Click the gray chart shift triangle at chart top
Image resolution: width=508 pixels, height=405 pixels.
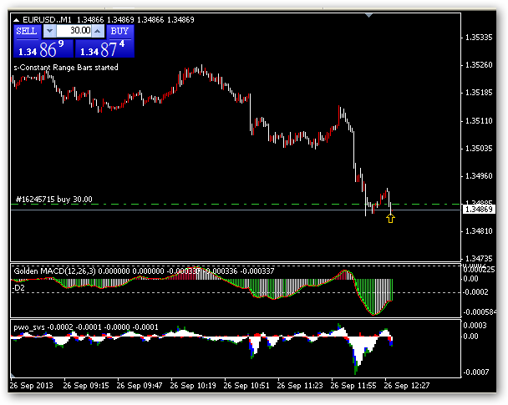[368, 15]
